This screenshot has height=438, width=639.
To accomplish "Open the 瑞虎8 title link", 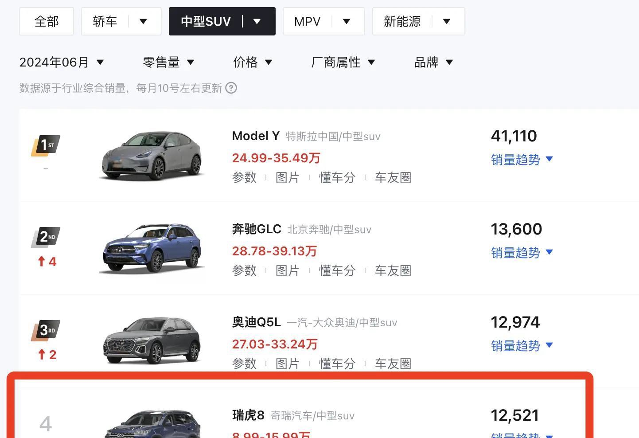I will click(x=248, y=415).
